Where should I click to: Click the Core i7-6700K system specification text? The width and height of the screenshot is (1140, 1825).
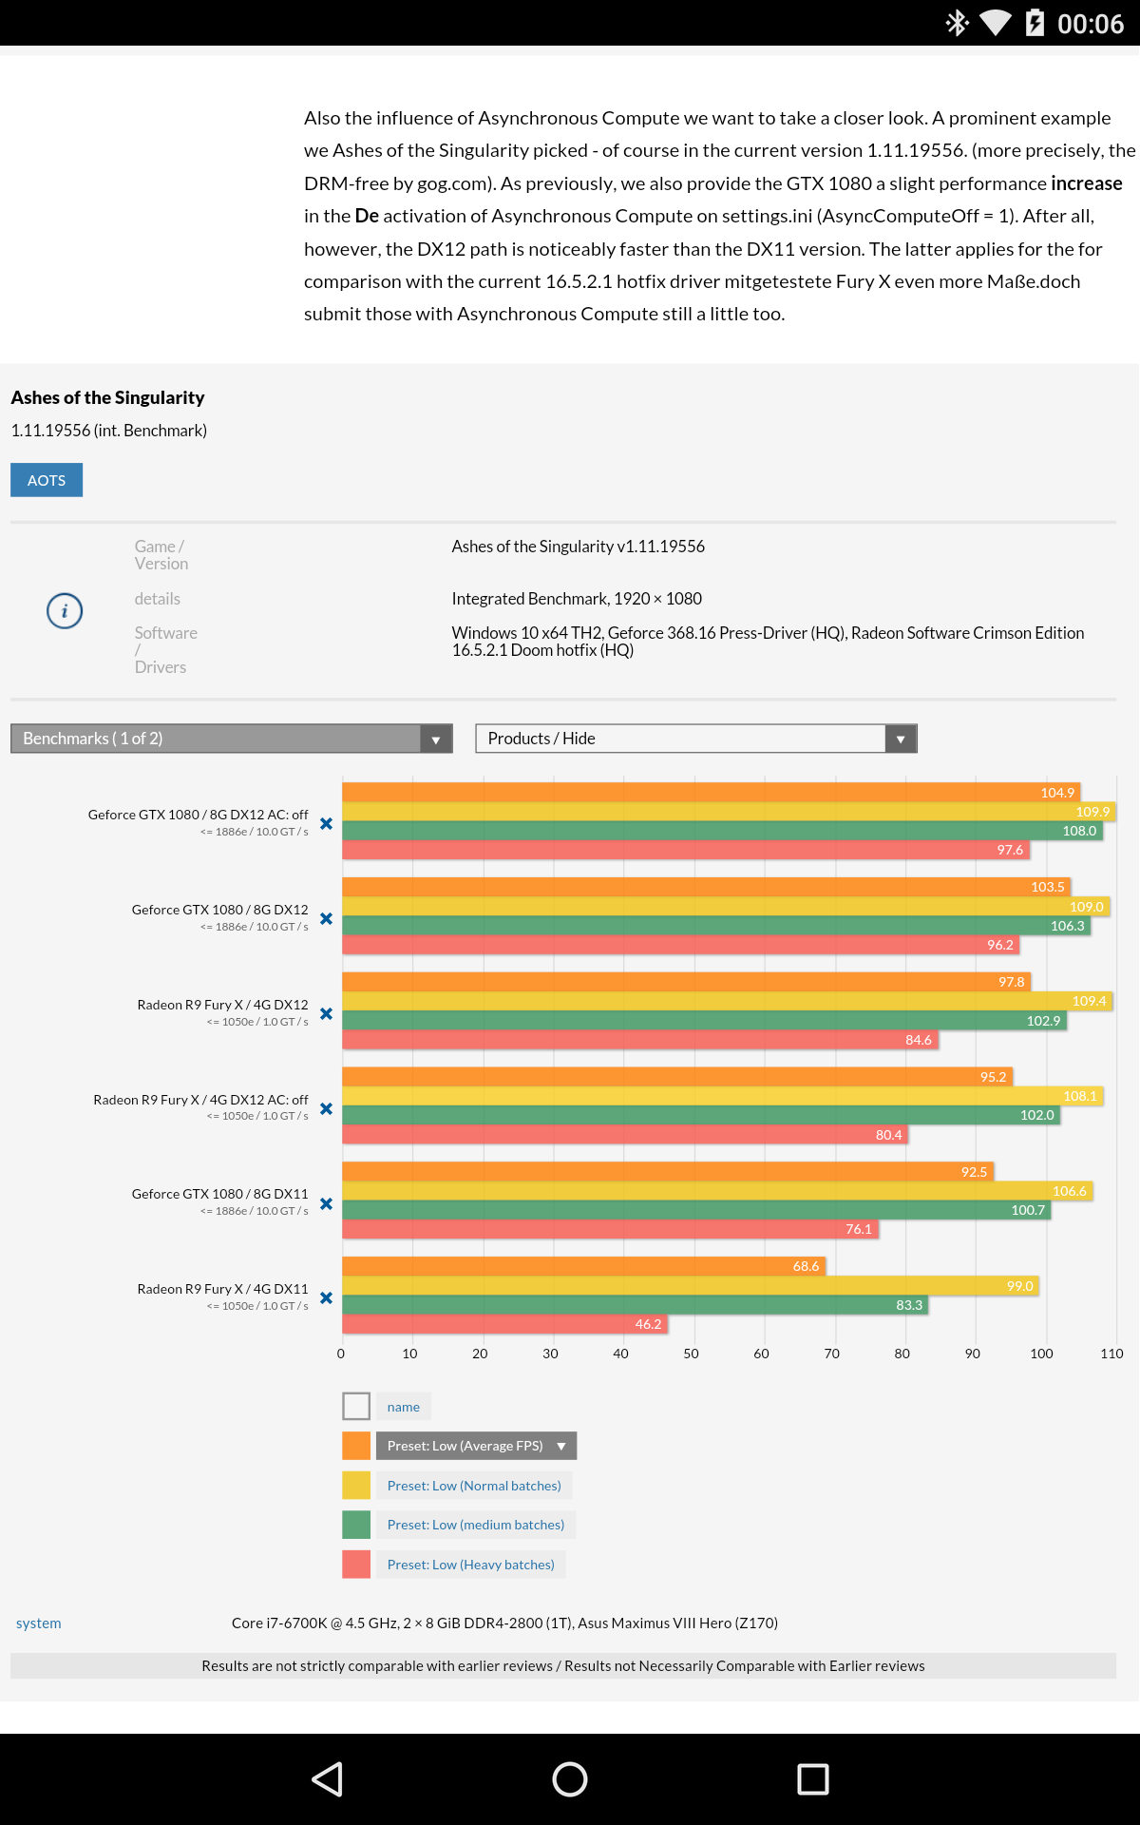tap(504, 1623)
